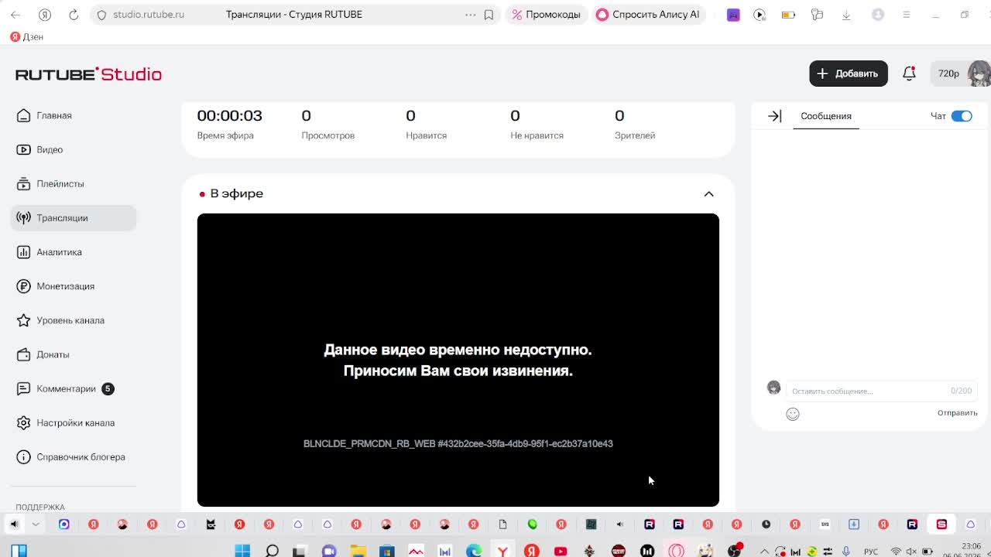
Task: Click the Отправить button
Action: (x=958, y=413)
